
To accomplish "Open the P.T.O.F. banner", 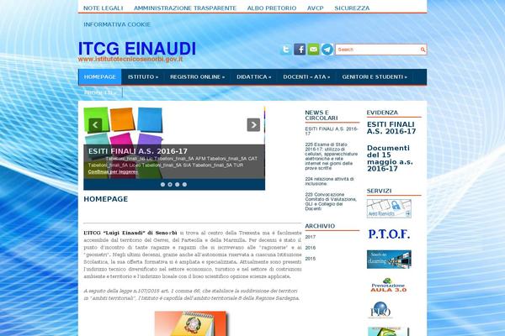I will click(x=389, y=234).
